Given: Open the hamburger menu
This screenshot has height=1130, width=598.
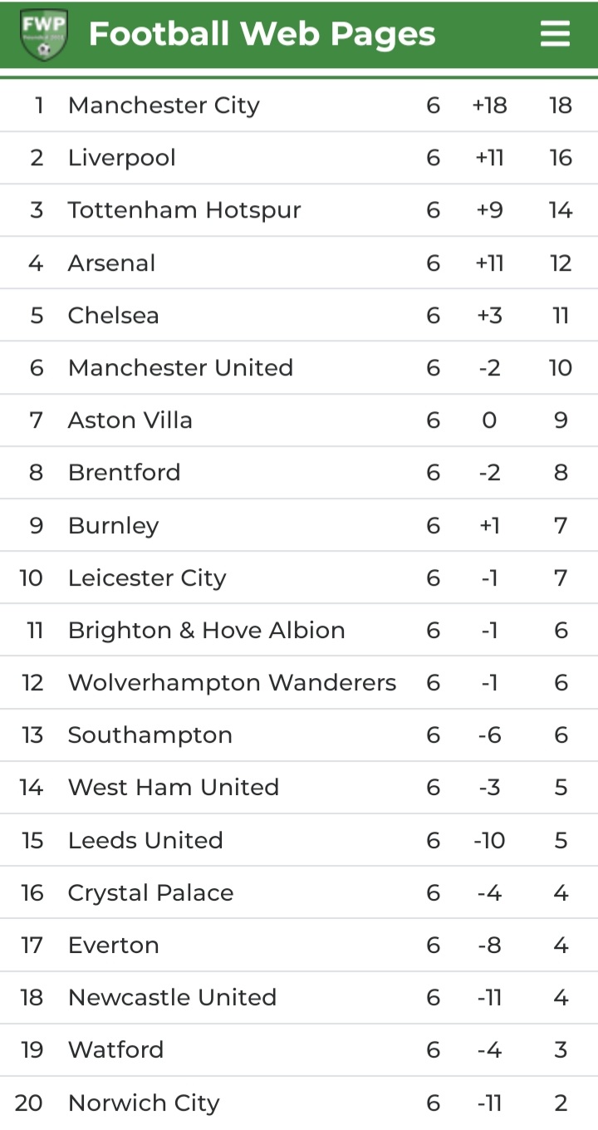Looking at the screenshot, I should coord(555,34).
